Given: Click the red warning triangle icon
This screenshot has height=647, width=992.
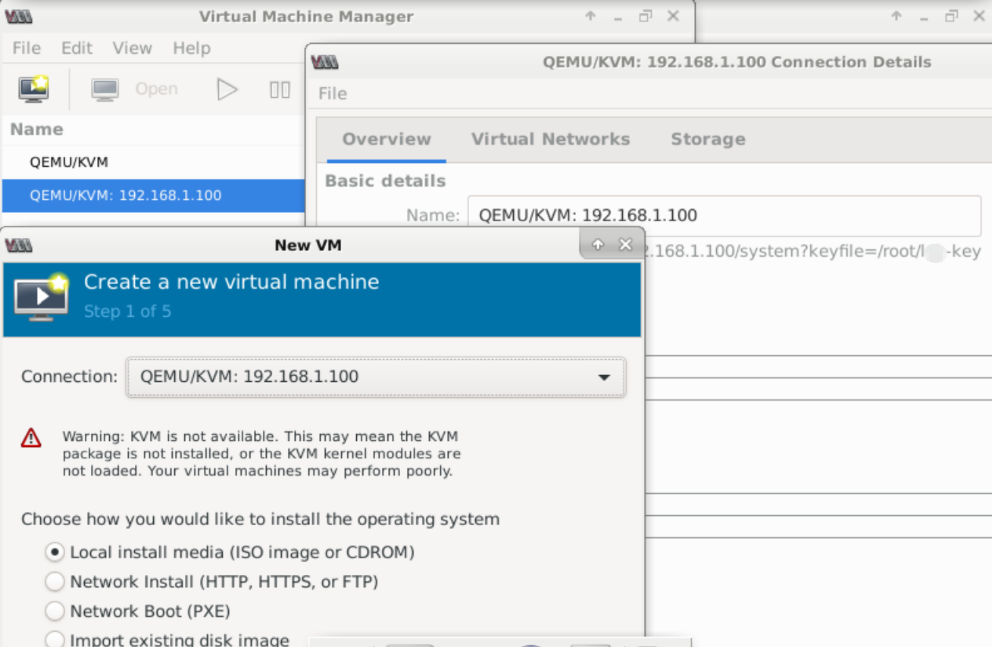Looking at the screenshot, I should coord(31,437).
